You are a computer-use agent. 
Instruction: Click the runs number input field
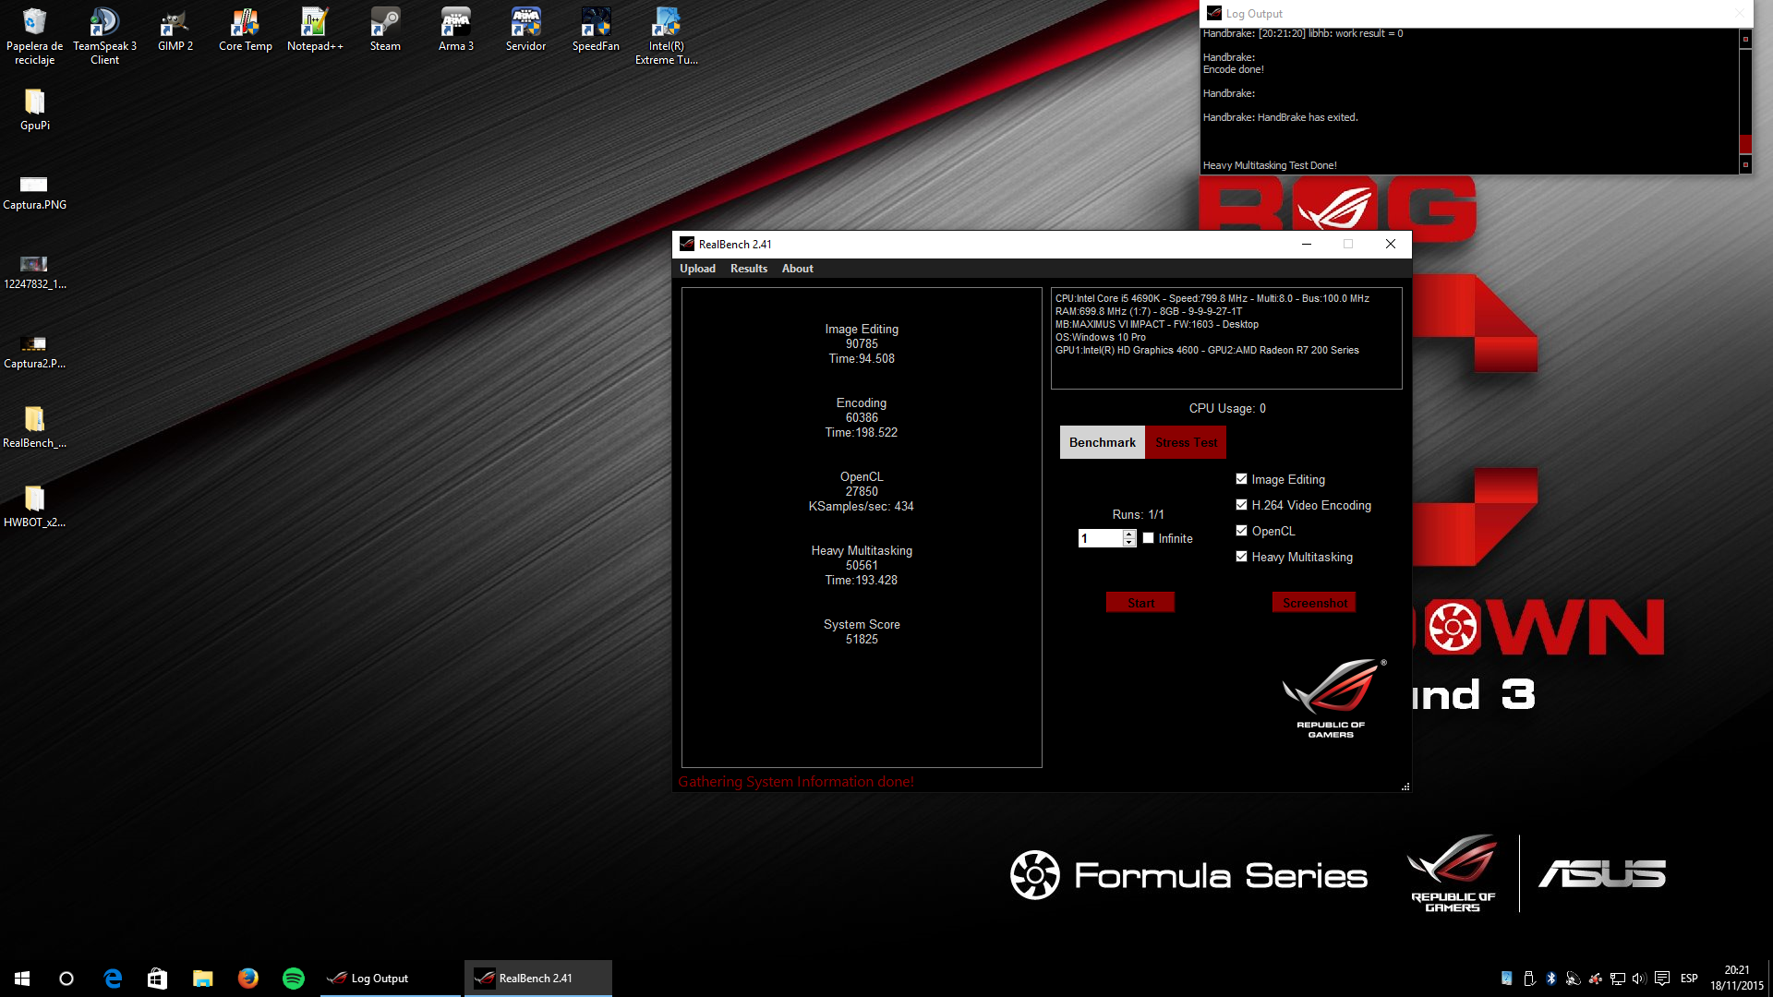(1100, 538)
